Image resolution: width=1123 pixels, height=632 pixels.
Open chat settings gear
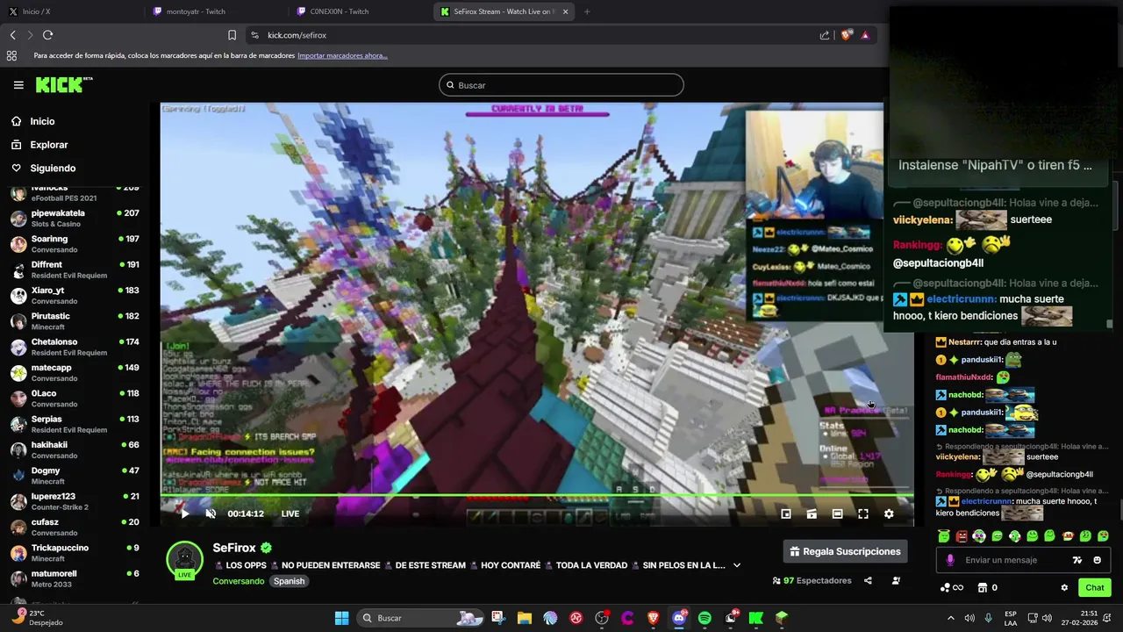(1064, 587)
